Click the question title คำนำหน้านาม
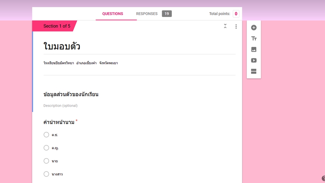The width and height of the screenshot is (325, 183). click(x=59, y=122)
